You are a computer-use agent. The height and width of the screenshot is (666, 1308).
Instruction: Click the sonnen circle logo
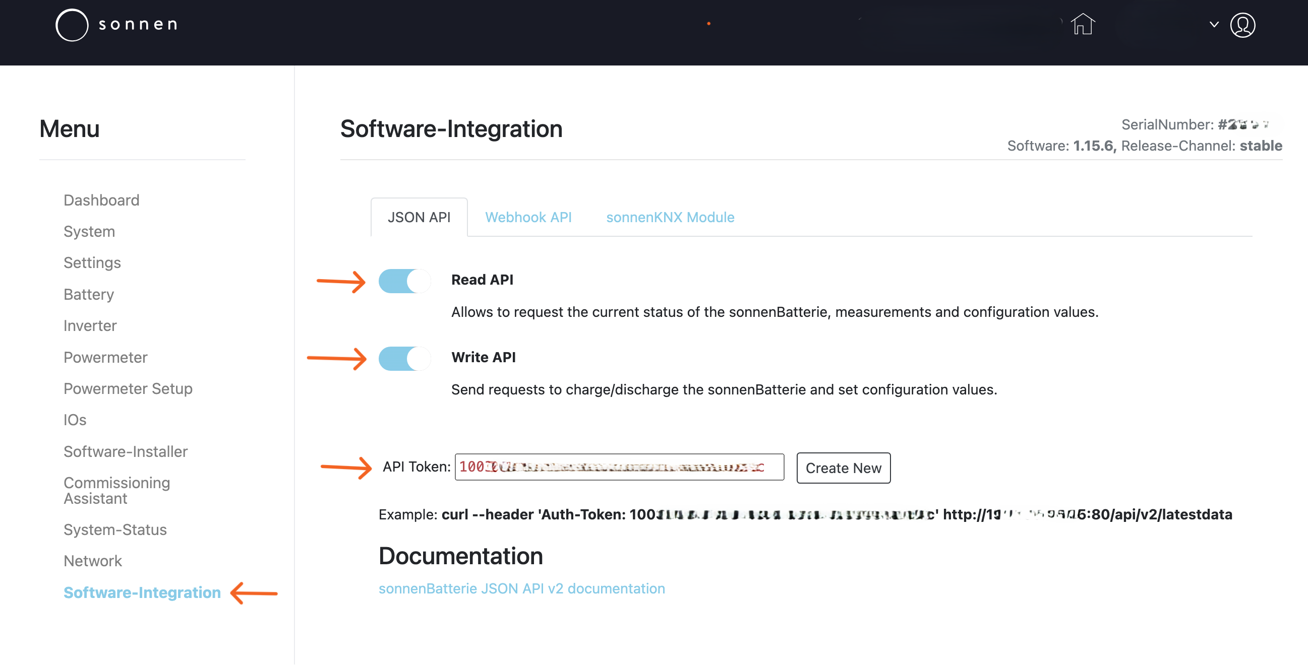pos(72,24)
